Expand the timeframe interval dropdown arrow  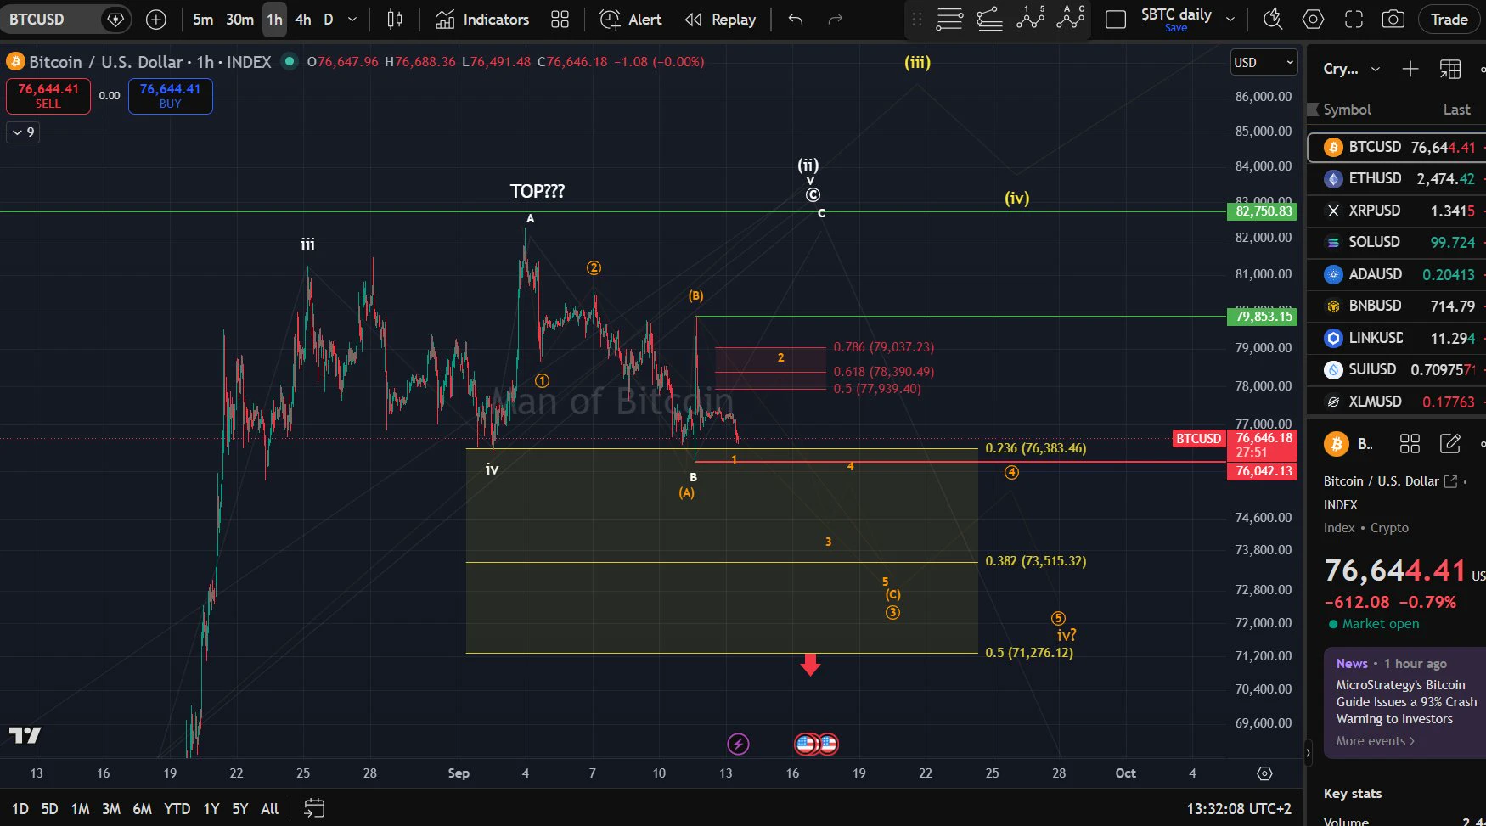pos(352,20)
